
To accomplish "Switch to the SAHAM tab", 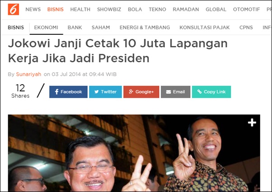I will click(101, 27).
